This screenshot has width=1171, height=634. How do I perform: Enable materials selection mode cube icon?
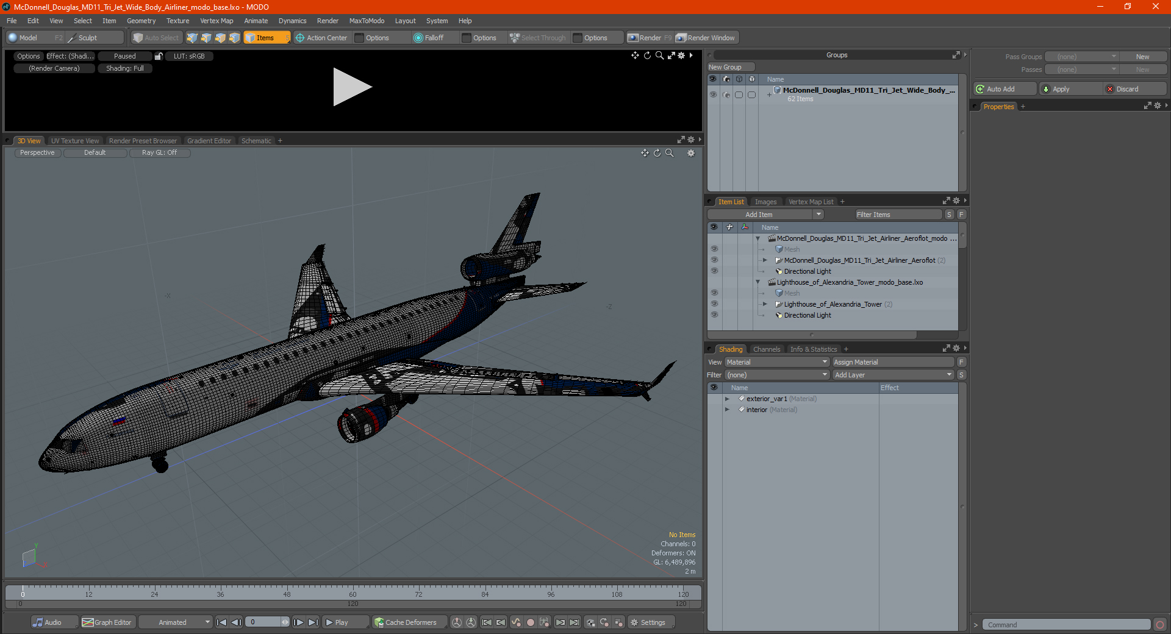(x=234, y=38)
